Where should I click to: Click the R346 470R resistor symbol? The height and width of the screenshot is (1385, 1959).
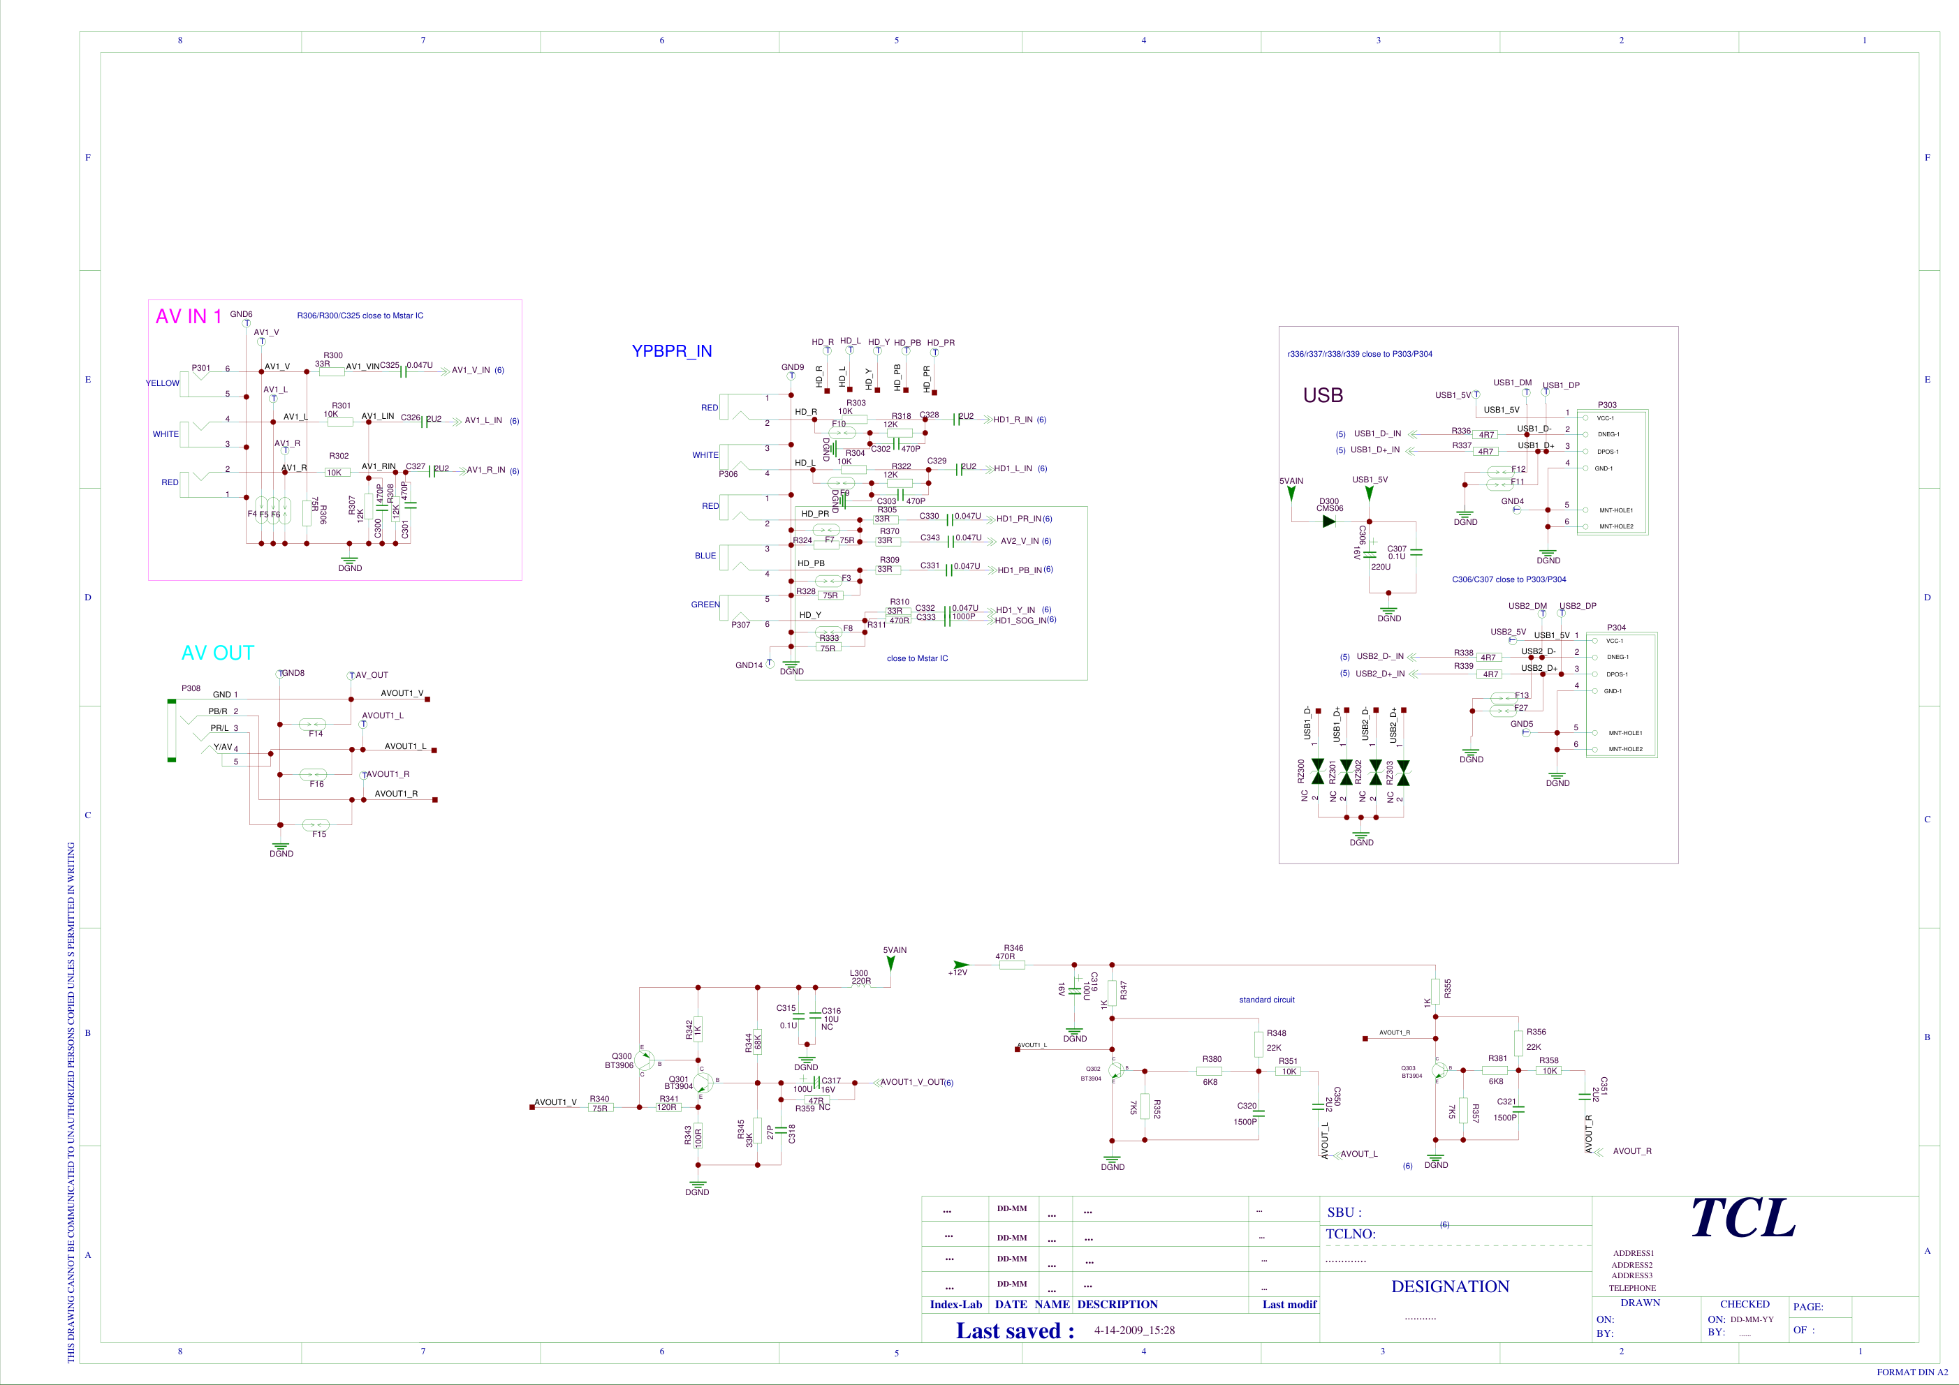(x=1011, y=965)
